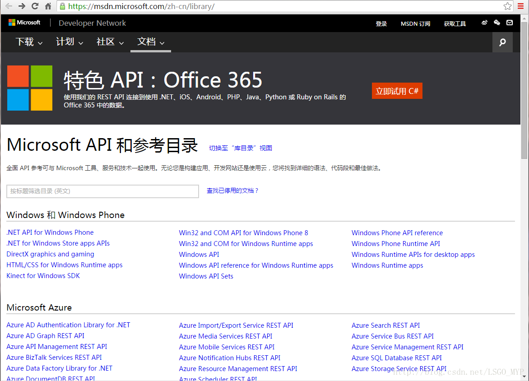Open the Chrome hamburger menu
This screenshot has height=381, width=529.
pos(521,6)
